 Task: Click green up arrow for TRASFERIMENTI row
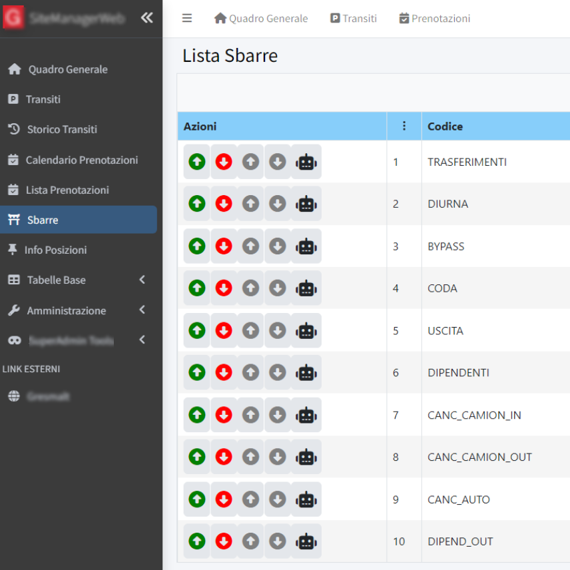197,162
